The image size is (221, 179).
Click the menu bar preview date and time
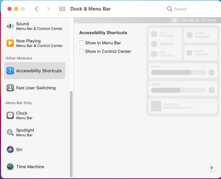click(199, 20)
